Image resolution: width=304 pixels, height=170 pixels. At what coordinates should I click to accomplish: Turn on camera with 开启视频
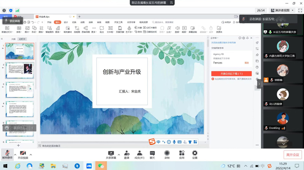click(x=23, y=154)
